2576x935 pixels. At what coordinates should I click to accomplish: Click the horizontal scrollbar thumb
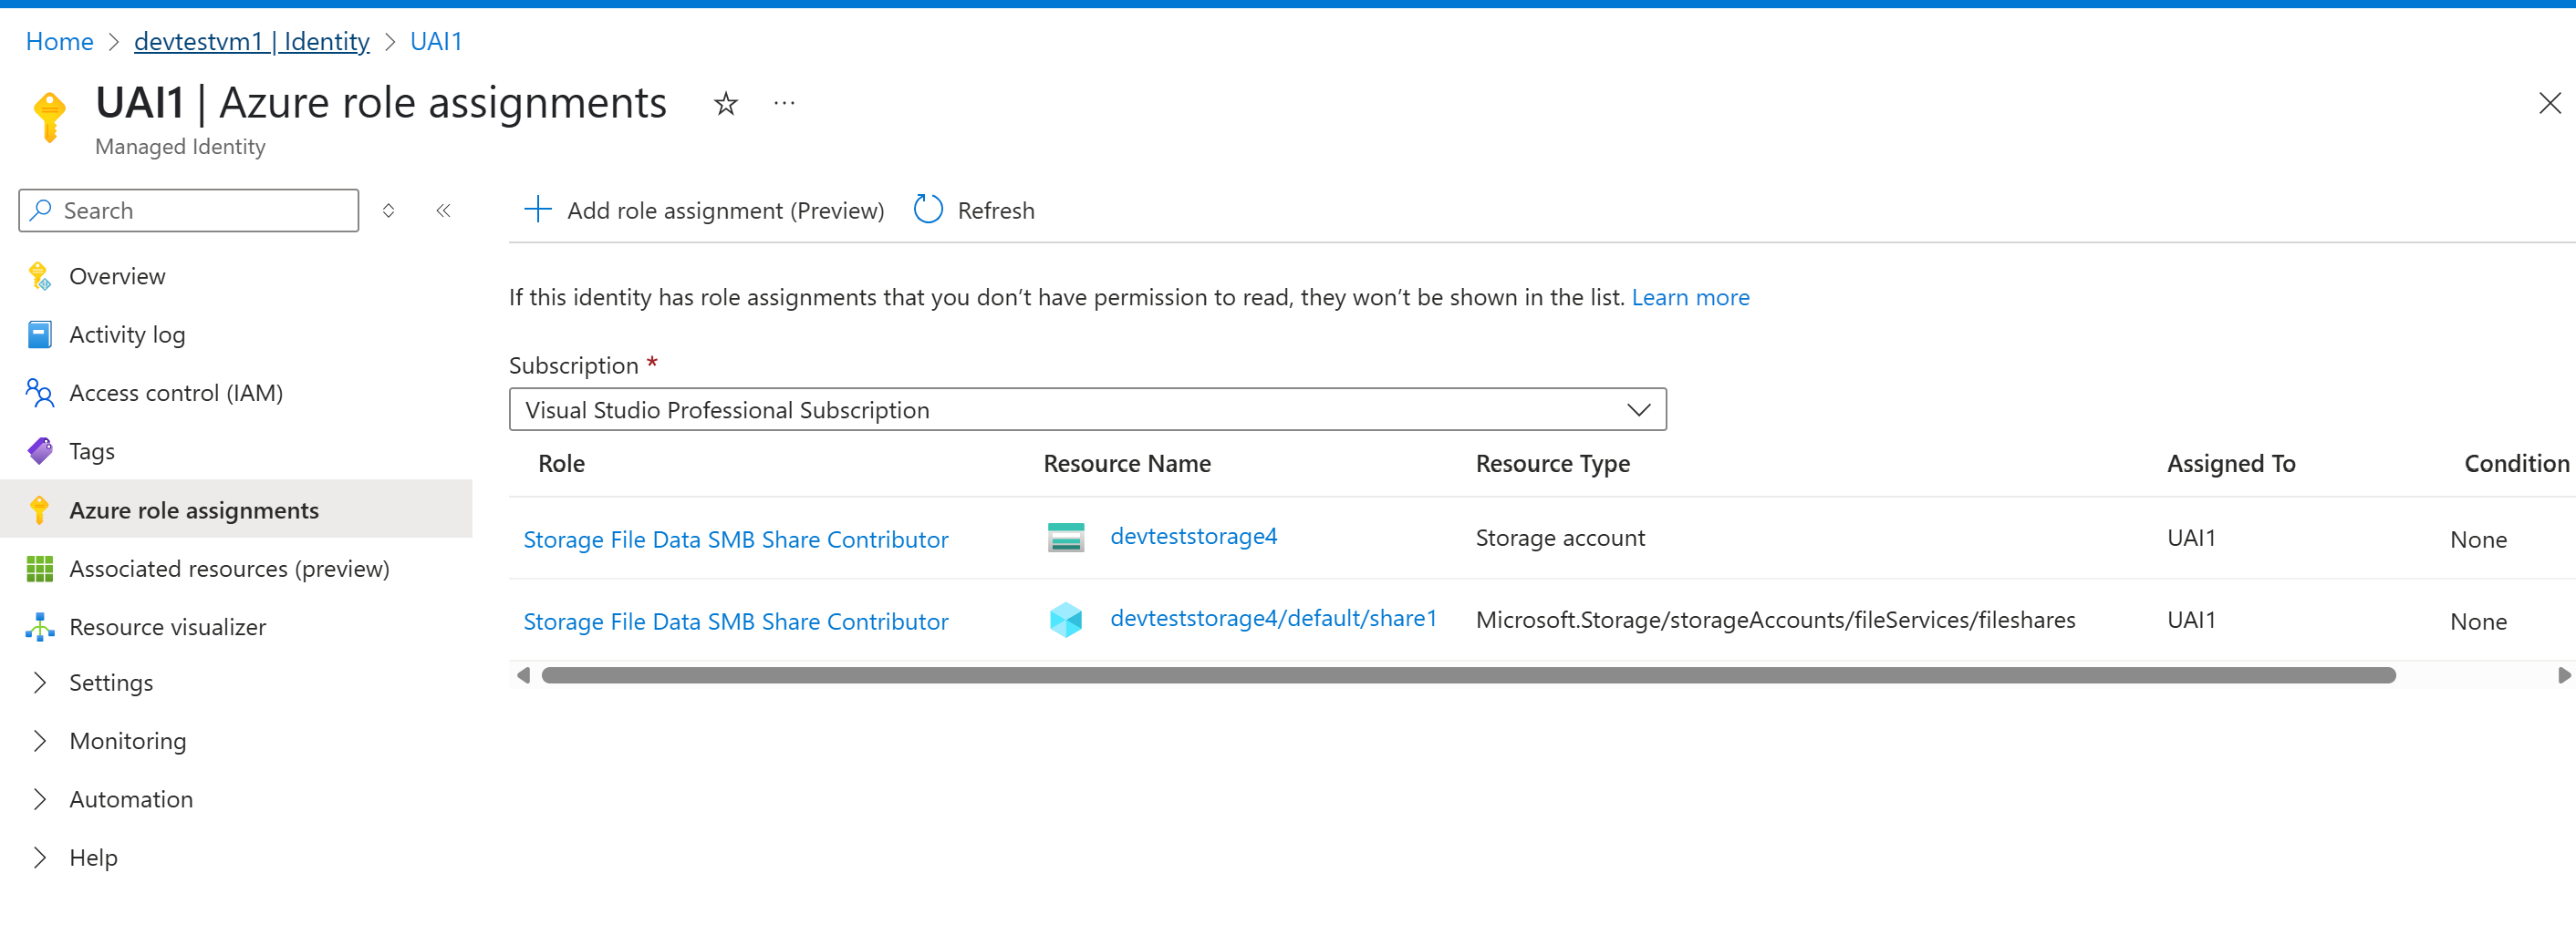click(1468, 675)
